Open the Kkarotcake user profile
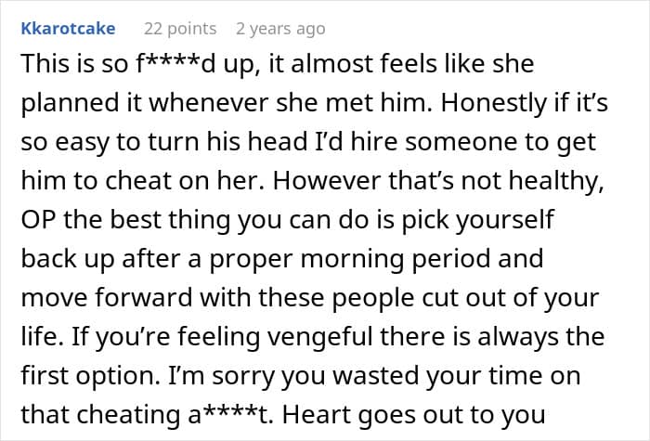This screenshot has width=650, height=441. click(x=68, y=29)
